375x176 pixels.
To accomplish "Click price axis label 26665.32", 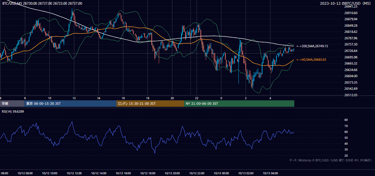I will click(x=351, y=63).
